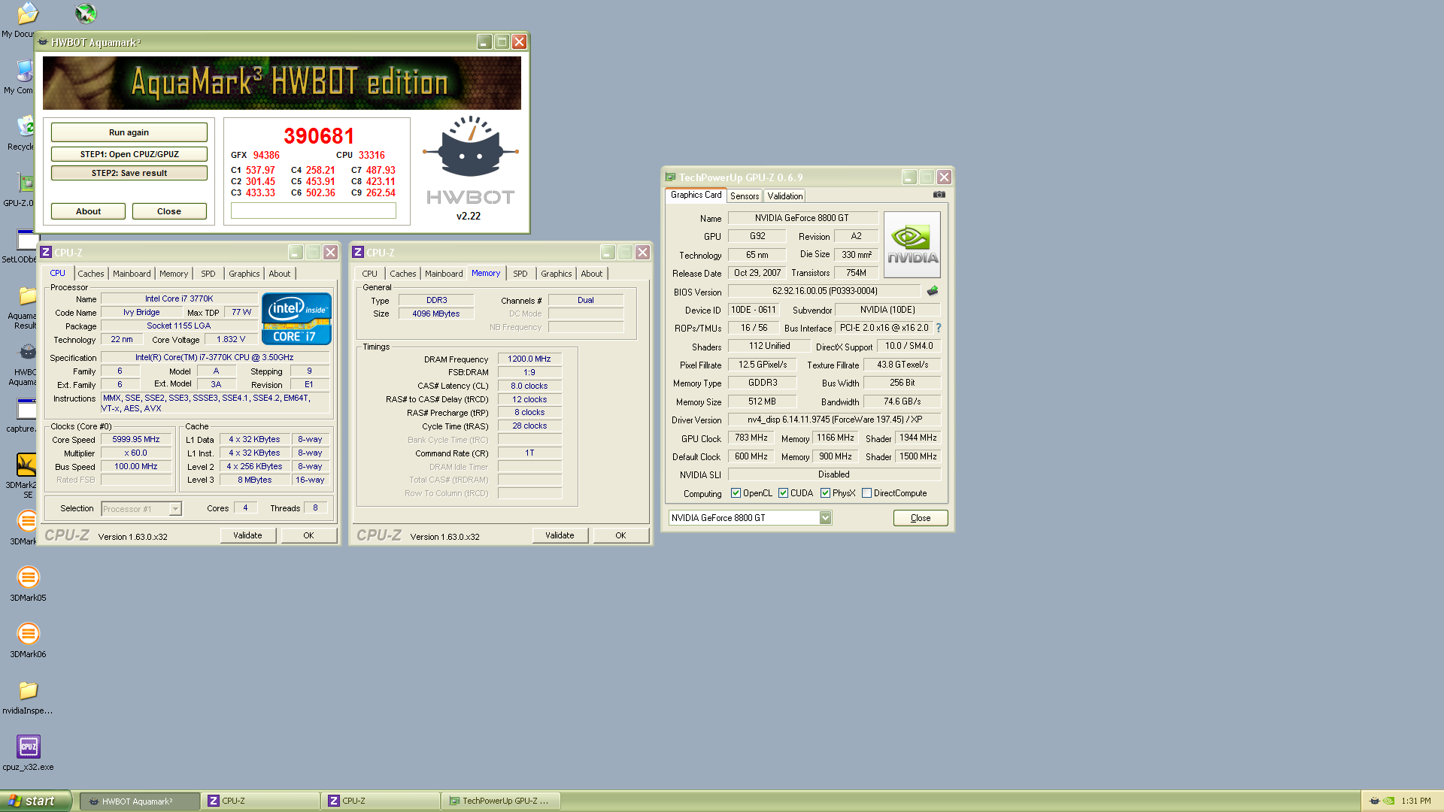Viewport: 1444px width, 812px height.
Task: Launch the 3DMark2001 SE desktop shortcut
Action: 27,465
